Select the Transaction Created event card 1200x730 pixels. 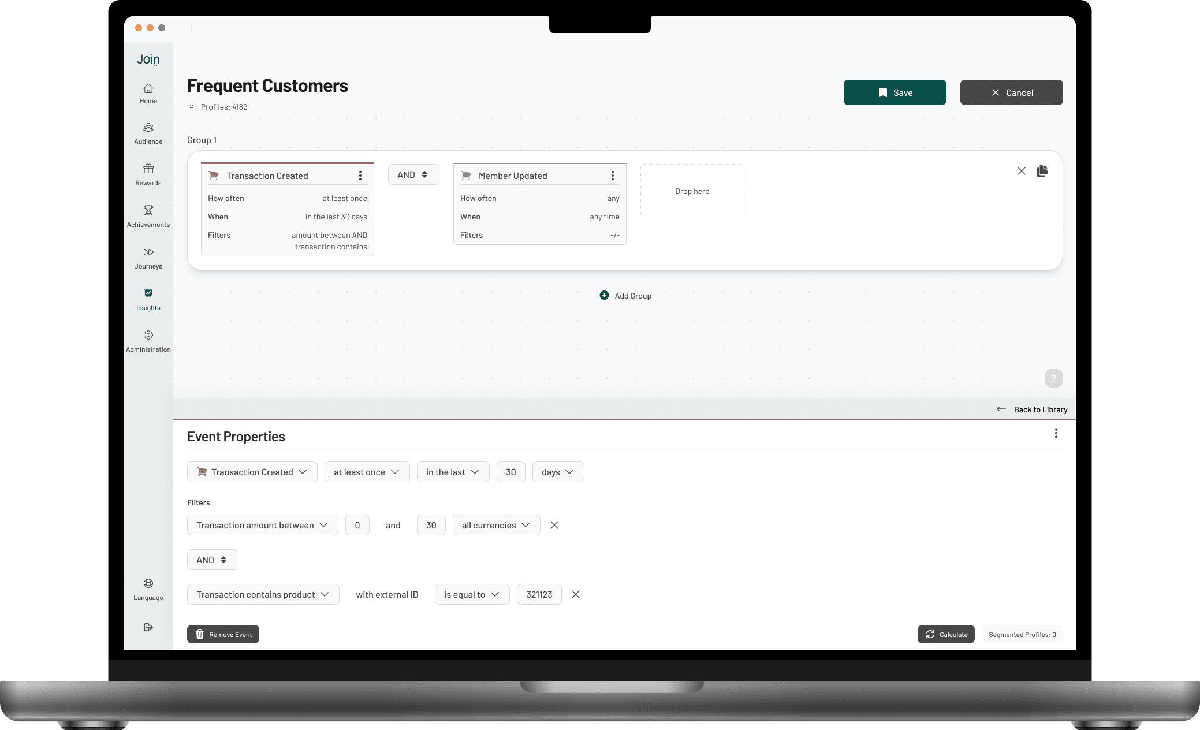click(x=288, y=209)
